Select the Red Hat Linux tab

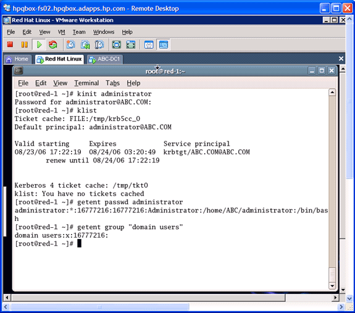tap(59, 59)
